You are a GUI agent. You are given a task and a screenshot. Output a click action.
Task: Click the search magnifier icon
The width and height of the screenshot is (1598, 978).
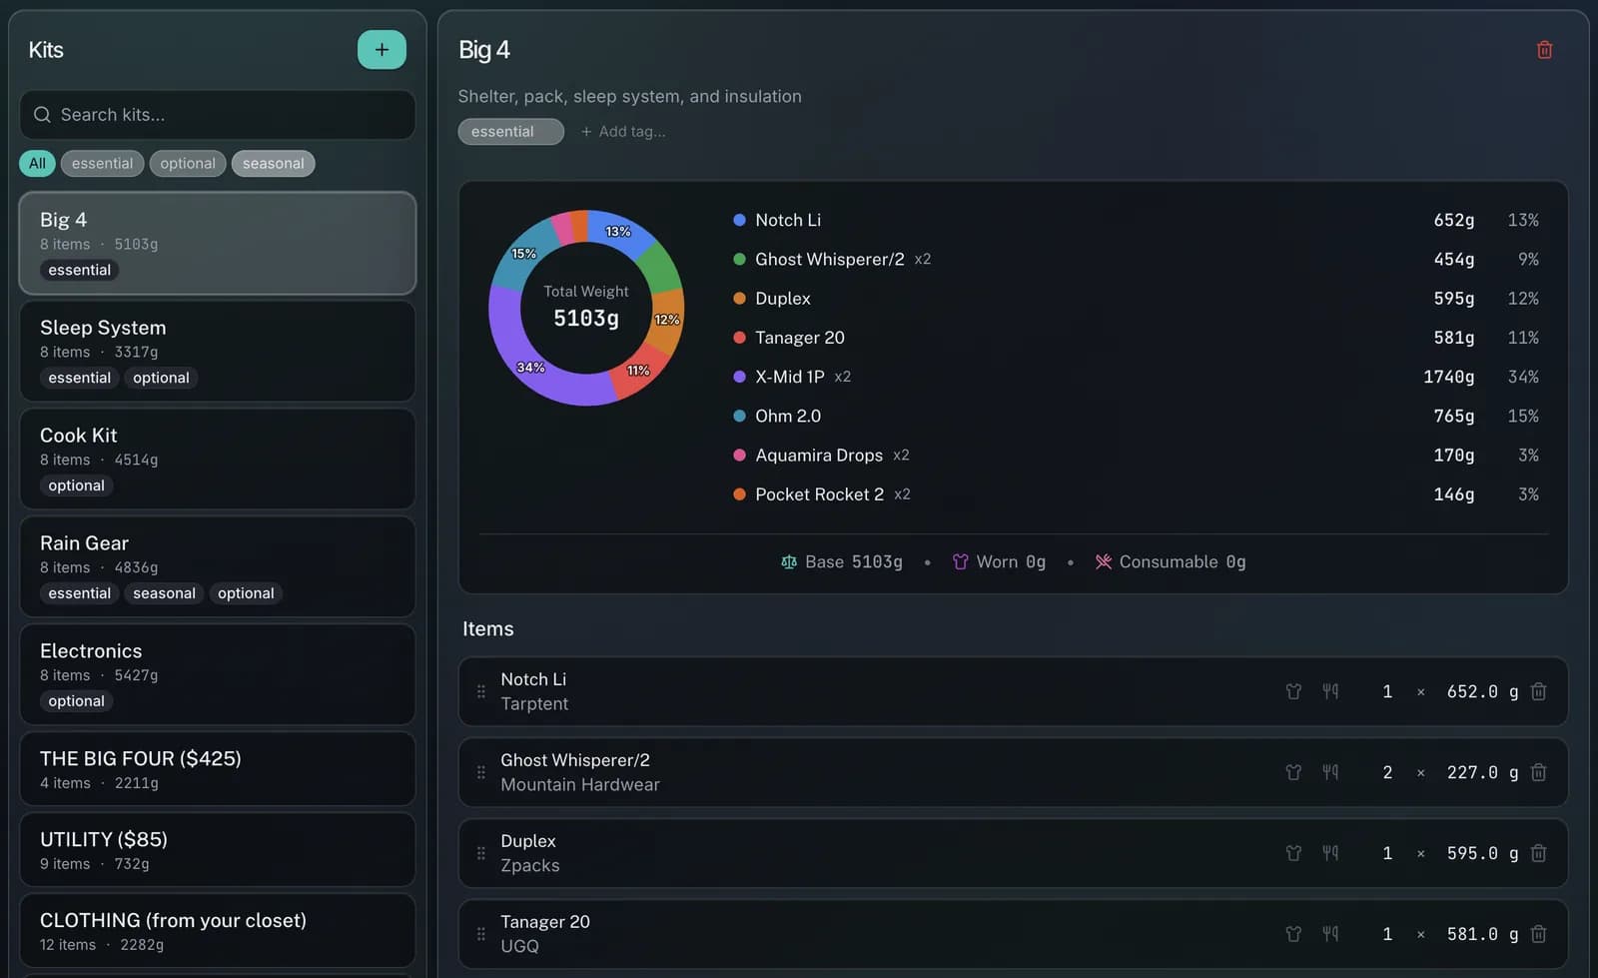coord(42,115)
